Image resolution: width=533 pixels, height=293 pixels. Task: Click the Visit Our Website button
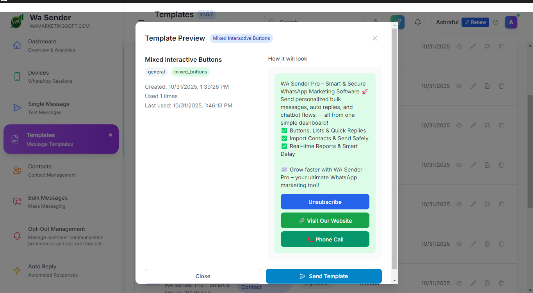pyautogui.click(x=324, y=220)
